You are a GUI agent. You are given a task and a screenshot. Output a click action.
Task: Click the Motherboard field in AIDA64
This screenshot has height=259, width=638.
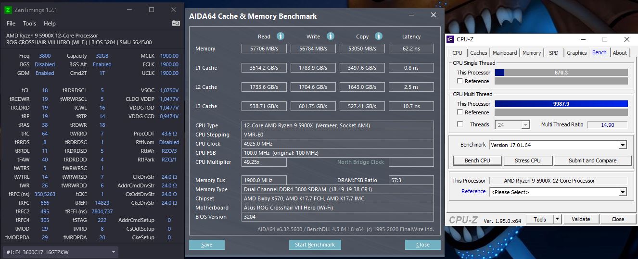point(338,208)
